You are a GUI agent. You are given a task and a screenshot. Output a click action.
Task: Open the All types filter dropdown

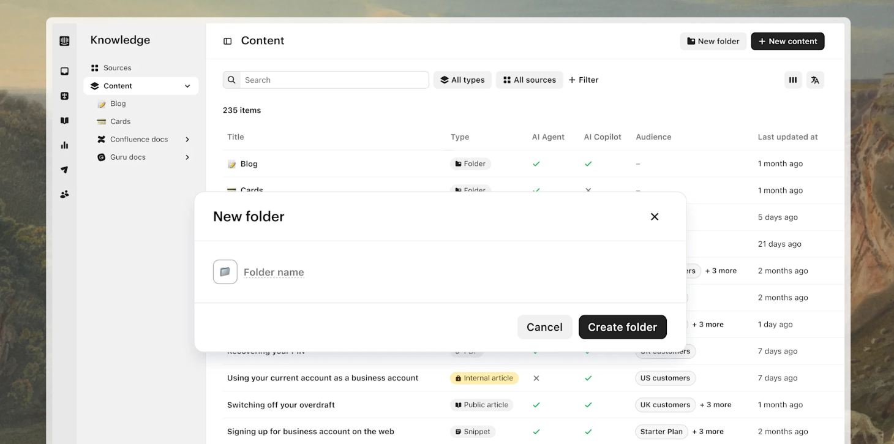[x=462, y=80]
